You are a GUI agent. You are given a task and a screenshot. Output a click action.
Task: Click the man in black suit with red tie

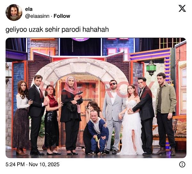coord(37,115)
